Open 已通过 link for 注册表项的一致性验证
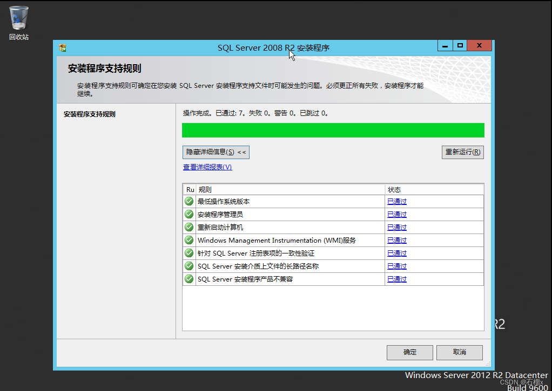The image size is (552, 391). pos(397,253)
